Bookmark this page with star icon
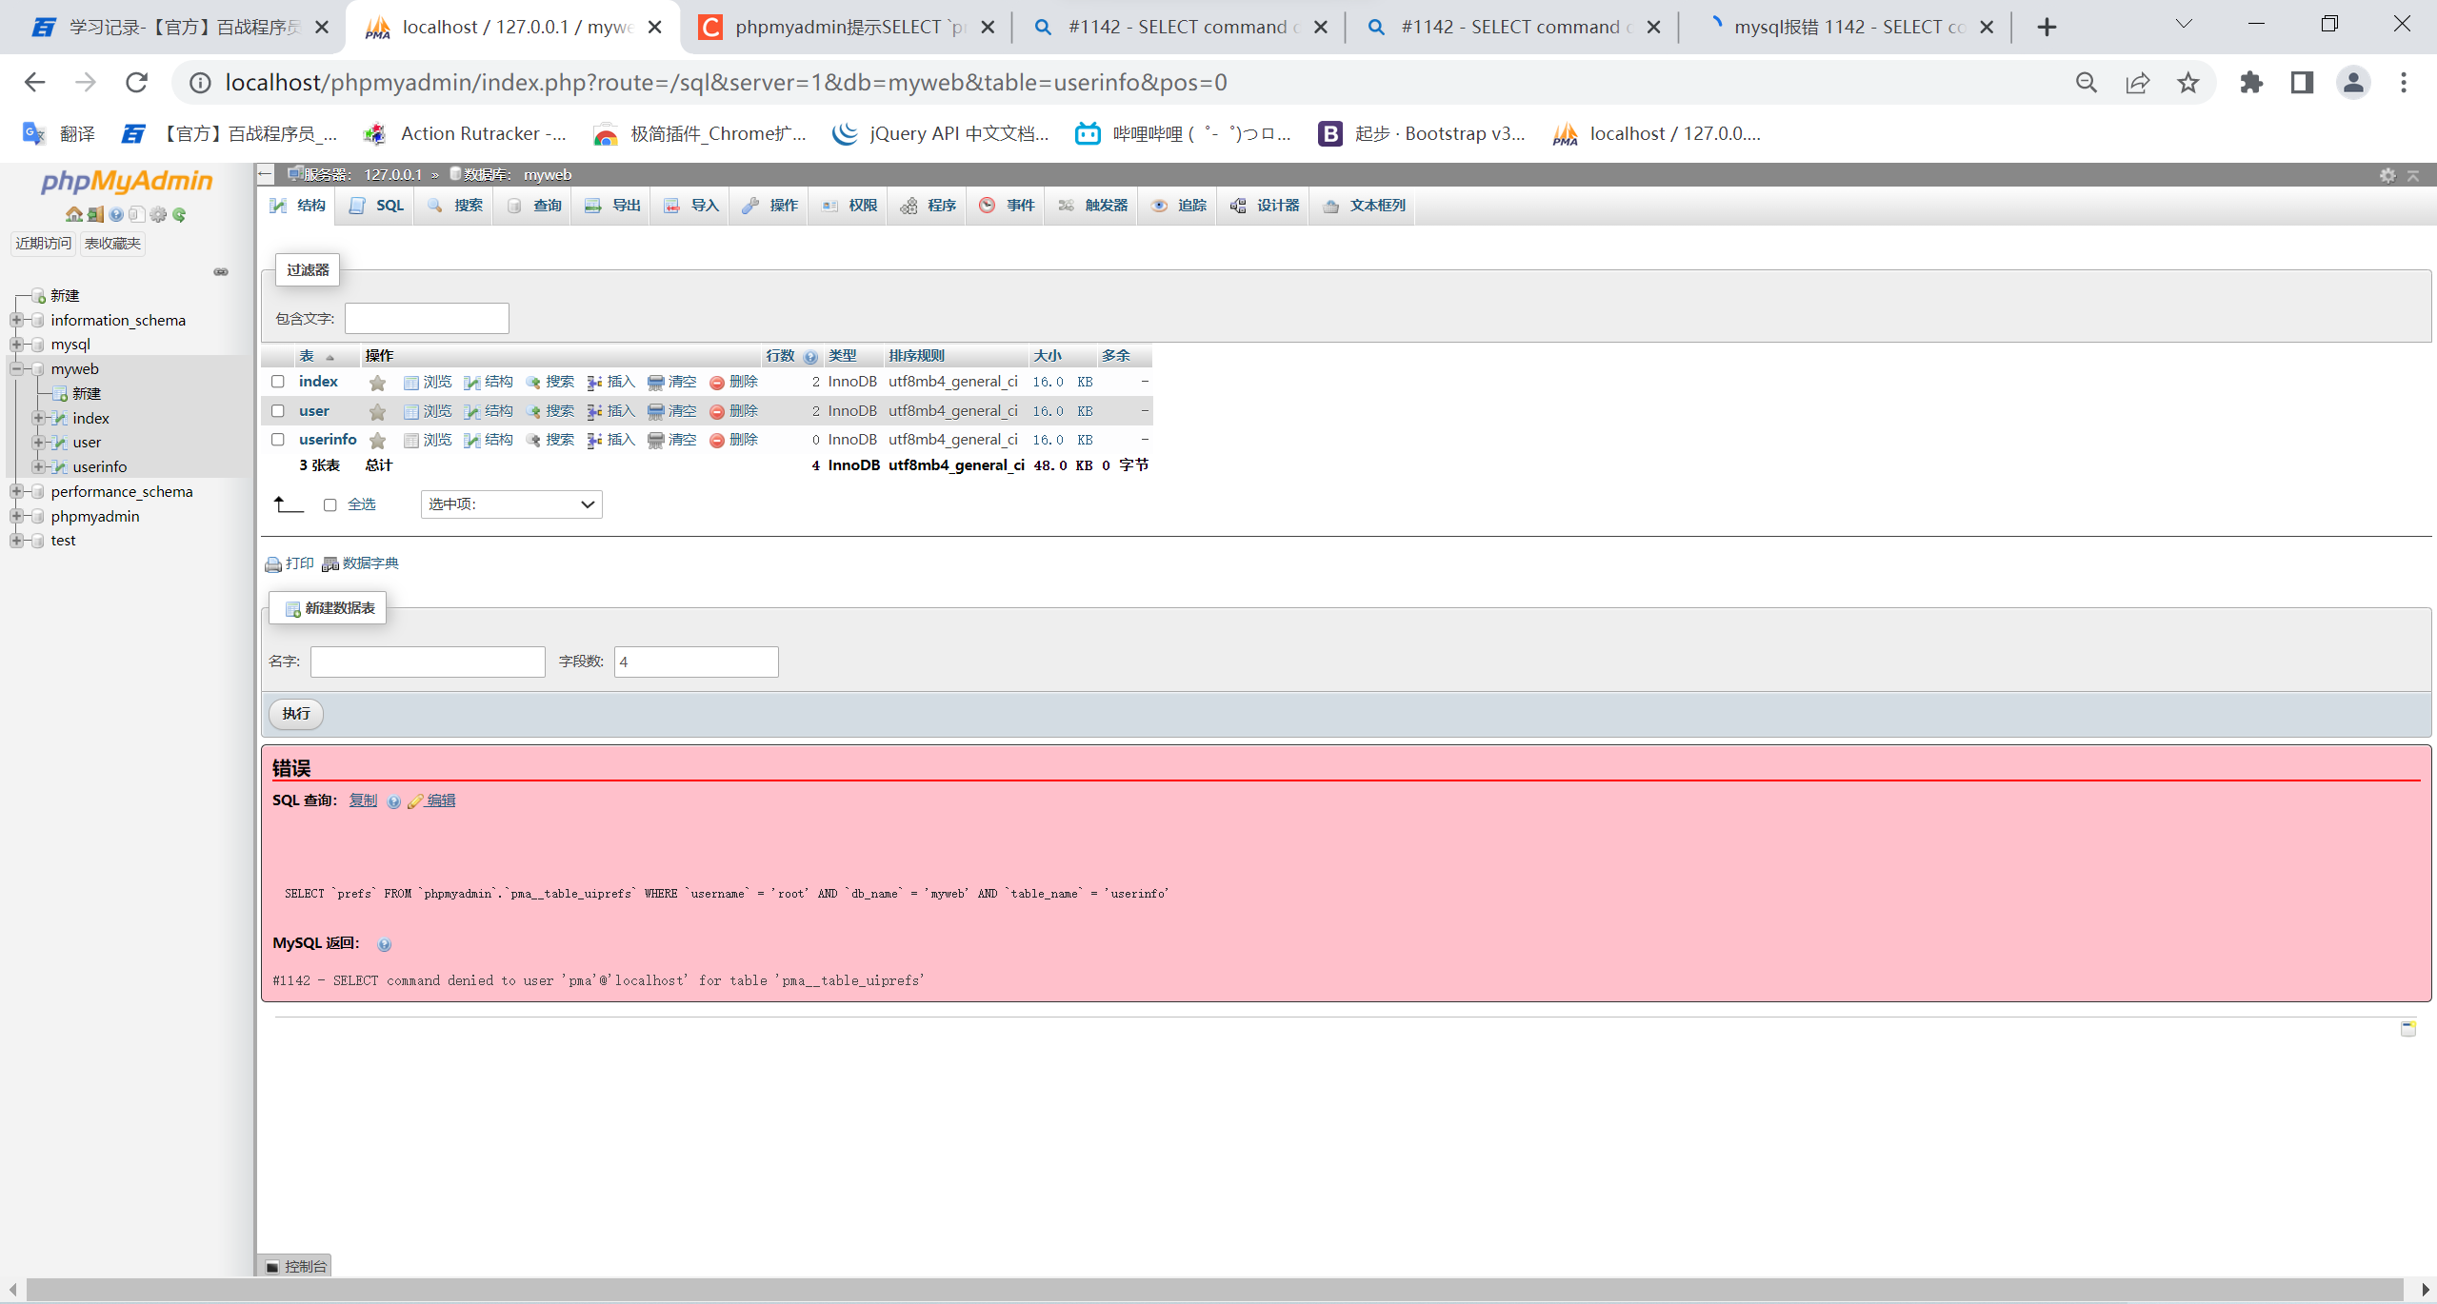Viewport: 2437px width, 1304px height. tap(2187, 83)
